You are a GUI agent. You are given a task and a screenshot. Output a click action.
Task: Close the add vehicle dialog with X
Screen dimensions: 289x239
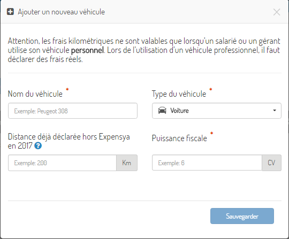(277, 12)
